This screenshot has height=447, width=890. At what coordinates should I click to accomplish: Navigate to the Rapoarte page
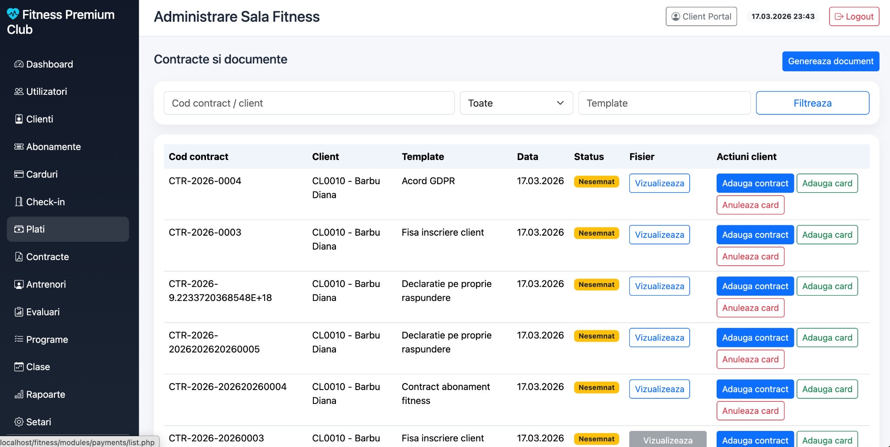(x=68, y=394)
